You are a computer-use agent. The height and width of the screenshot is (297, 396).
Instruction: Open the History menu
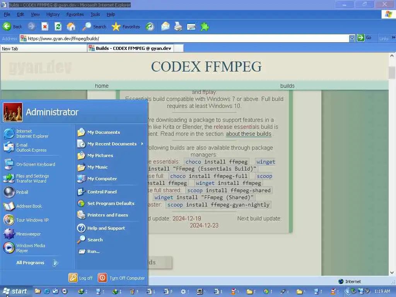coord(53,14)
